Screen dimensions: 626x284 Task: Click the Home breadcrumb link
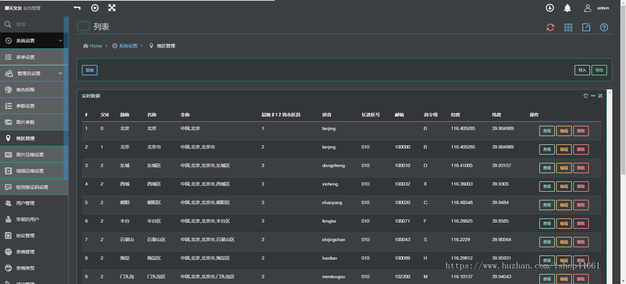pos(93,46)
